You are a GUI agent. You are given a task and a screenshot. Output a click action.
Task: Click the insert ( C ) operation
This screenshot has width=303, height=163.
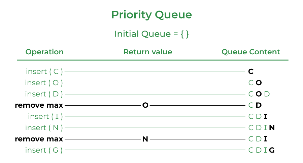click(44, 71)
